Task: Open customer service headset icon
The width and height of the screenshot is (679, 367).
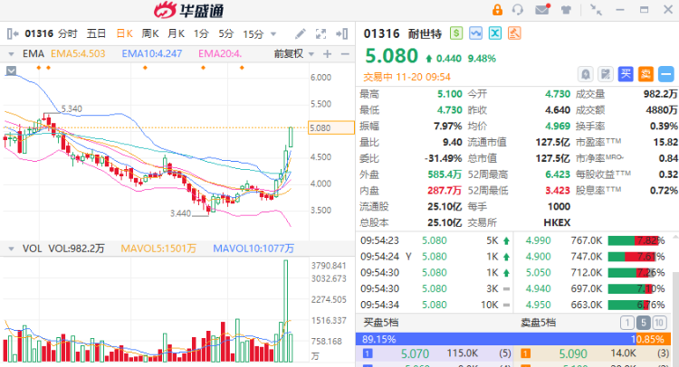Action: (518, 10)
